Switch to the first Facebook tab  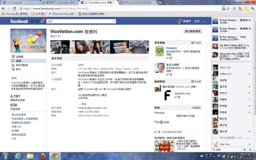20,3
